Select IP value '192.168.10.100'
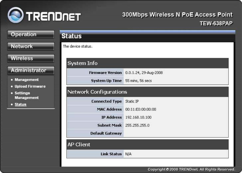 (138, 117)
